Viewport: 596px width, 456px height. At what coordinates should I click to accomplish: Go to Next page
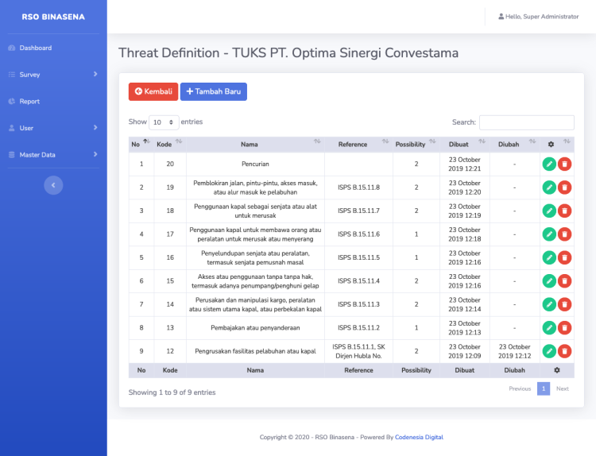tap(563, 388)
